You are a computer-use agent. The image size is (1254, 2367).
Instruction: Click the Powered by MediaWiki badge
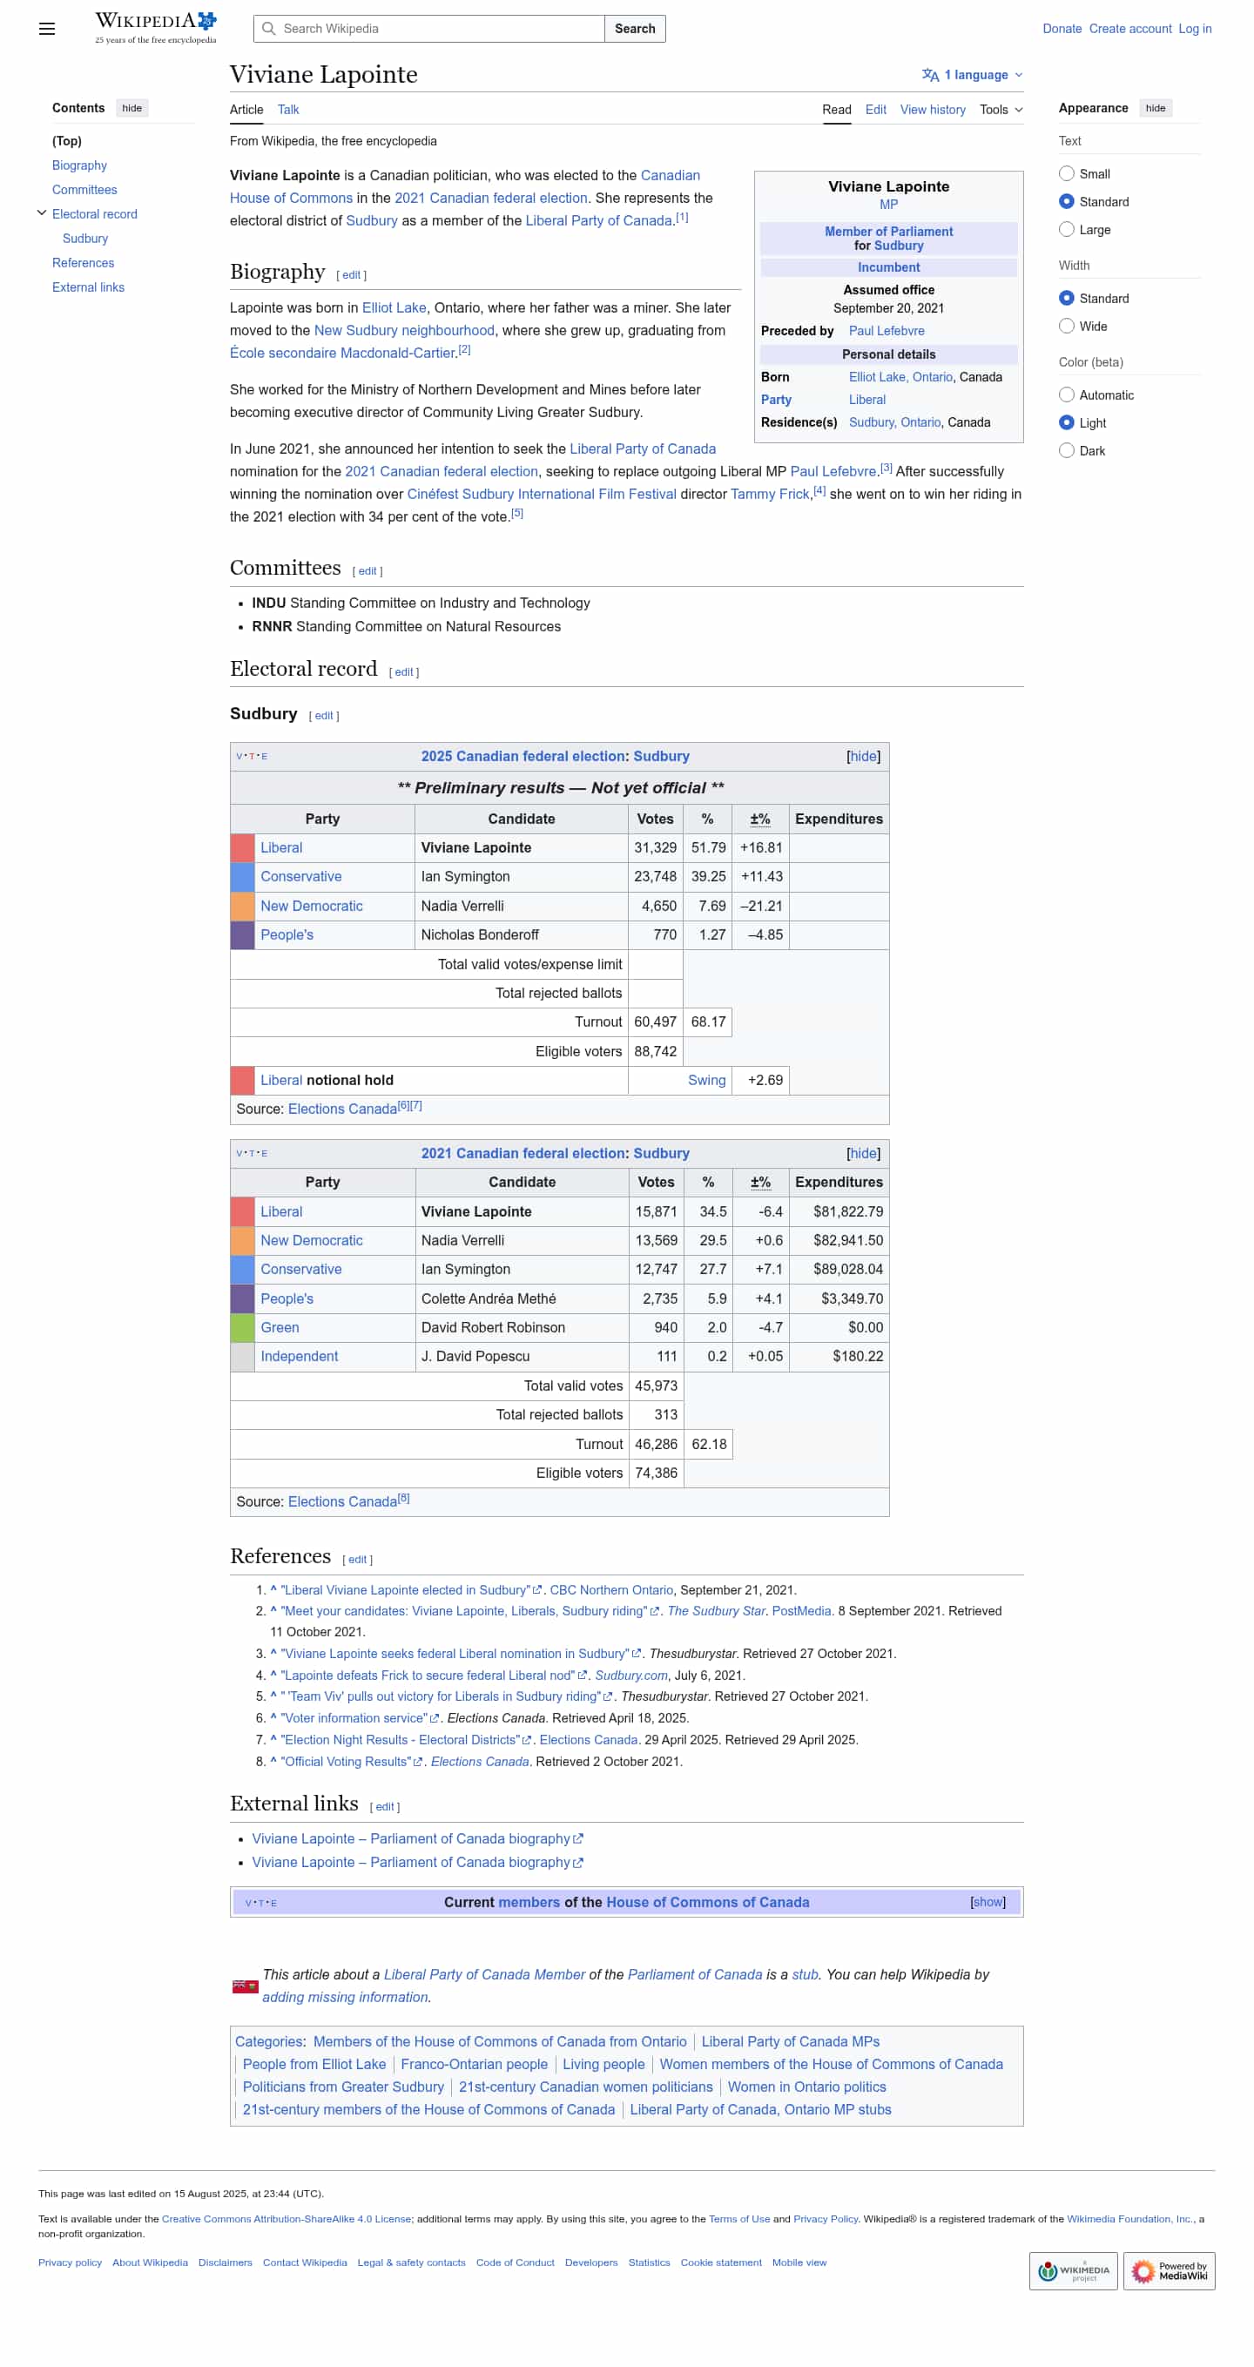[1168, 2270]
